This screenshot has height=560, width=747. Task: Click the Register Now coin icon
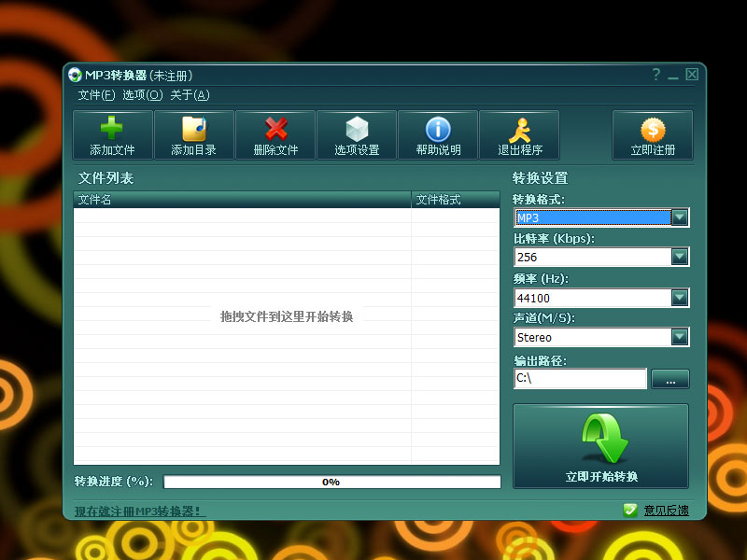653,129
